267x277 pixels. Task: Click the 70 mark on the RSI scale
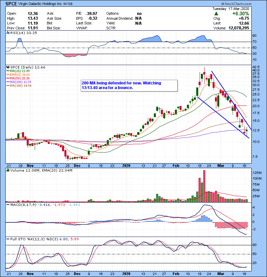[x=254, y=42]
